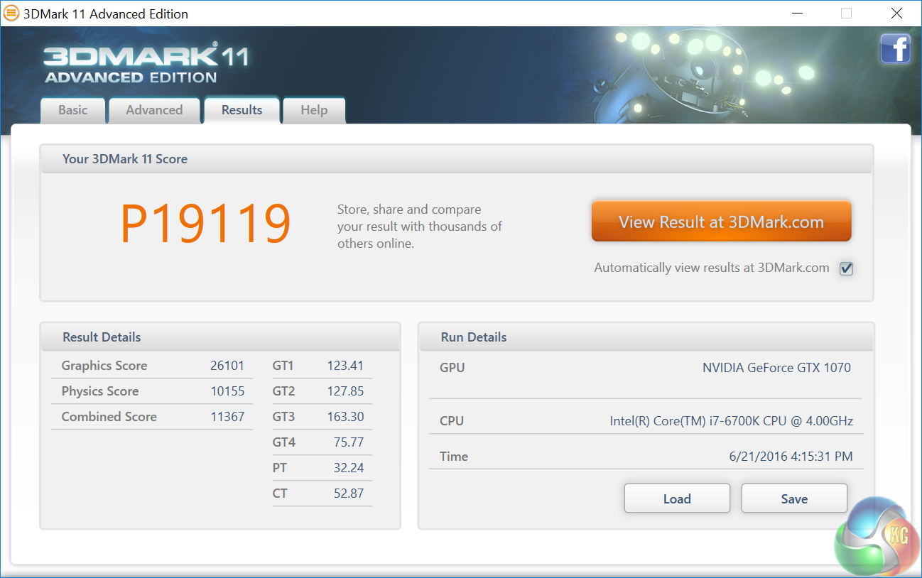Click the P19119 score value

click(205, 224)
